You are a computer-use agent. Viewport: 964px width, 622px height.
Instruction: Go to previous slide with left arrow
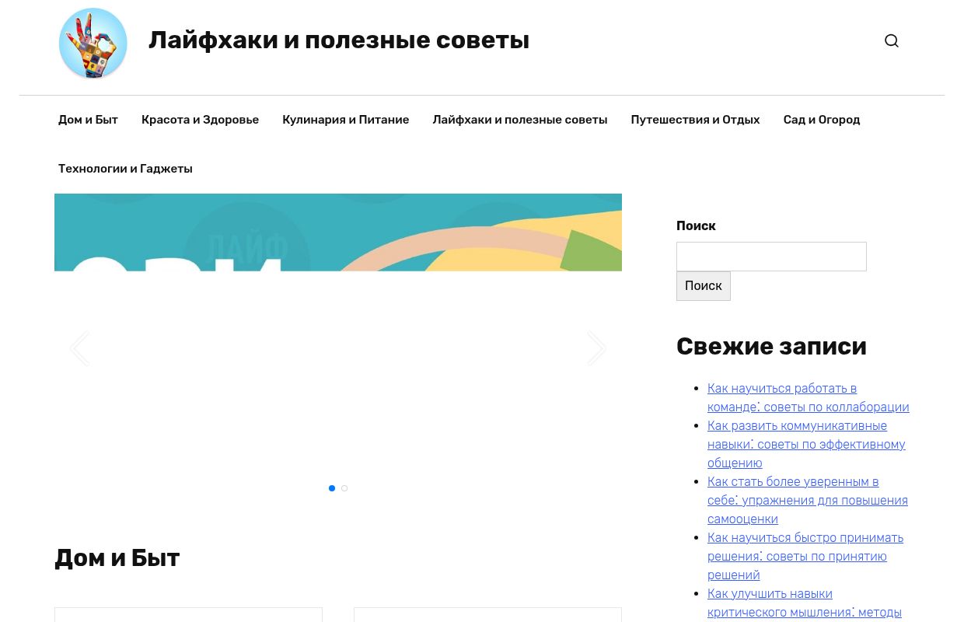[x=79, y=348]
